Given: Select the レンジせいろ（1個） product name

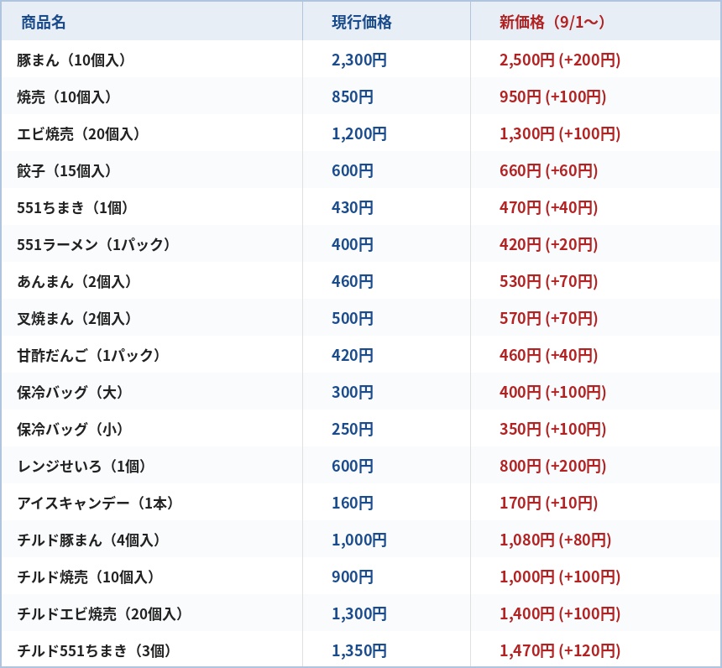Looking at the screenshot, I should coord(81,466).
